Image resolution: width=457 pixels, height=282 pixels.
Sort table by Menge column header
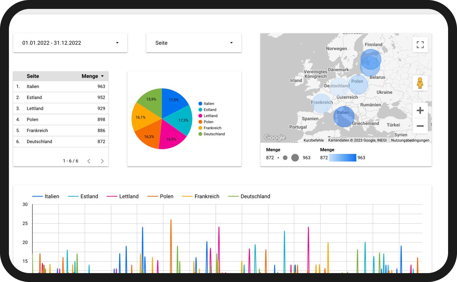click(x=90, y=76)
